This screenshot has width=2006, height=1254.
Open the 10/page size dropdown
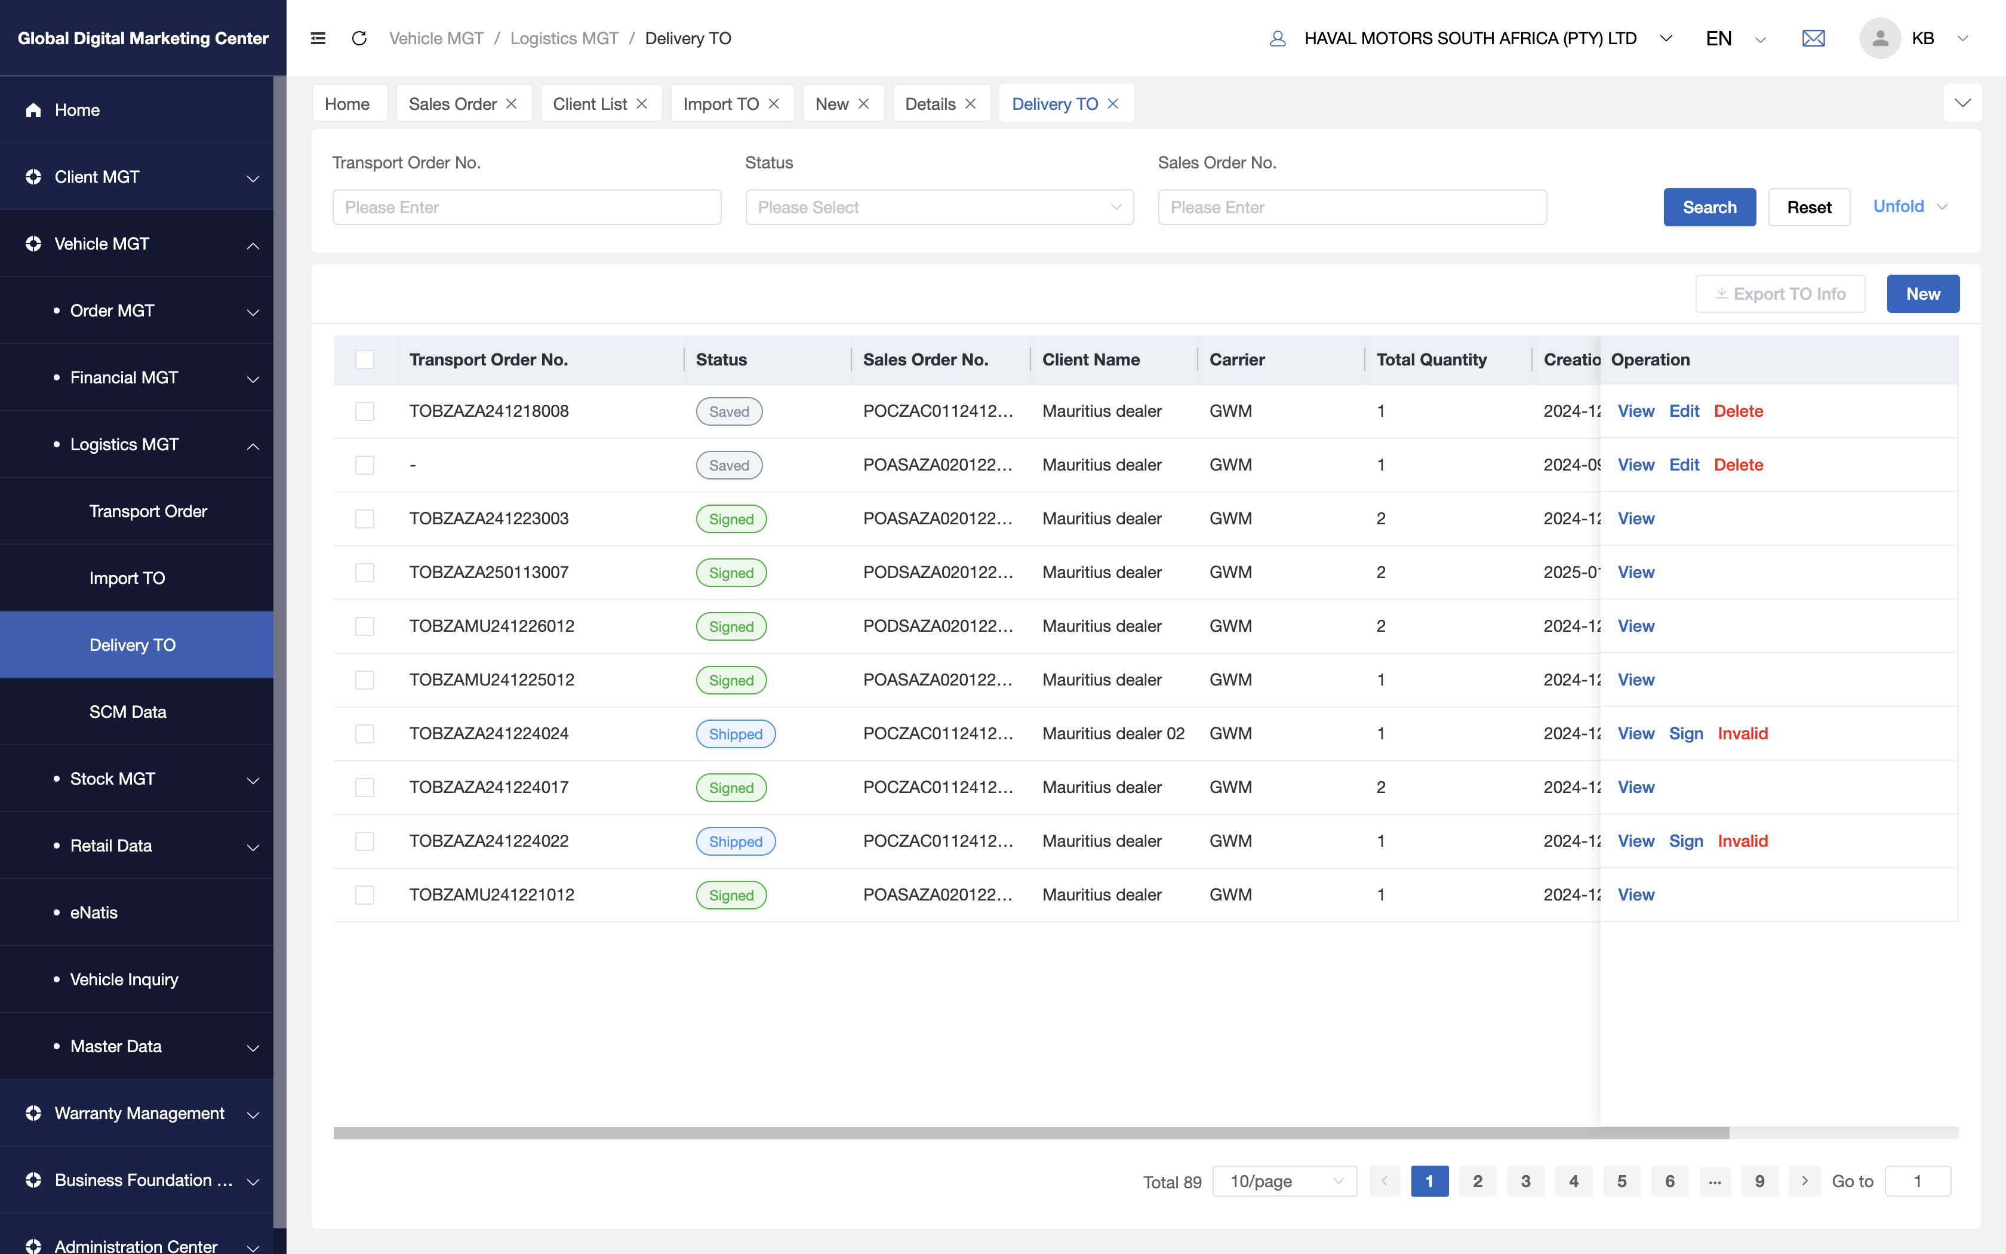pos(1284,1180)
